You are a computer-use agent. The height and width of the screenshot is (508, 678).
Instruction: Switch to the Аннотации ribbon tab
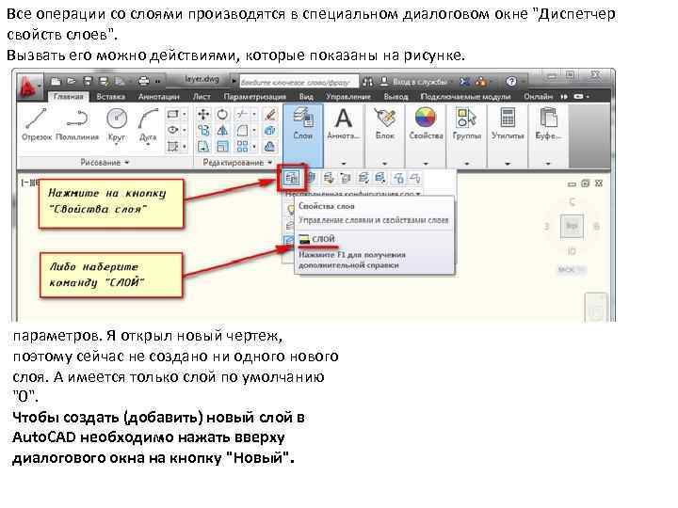159,96
